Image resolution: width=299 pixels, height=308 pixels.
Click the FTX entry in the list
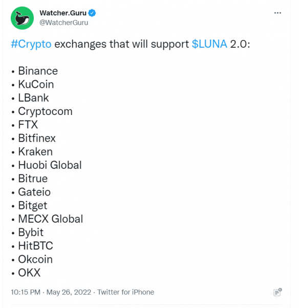point(28,125)
